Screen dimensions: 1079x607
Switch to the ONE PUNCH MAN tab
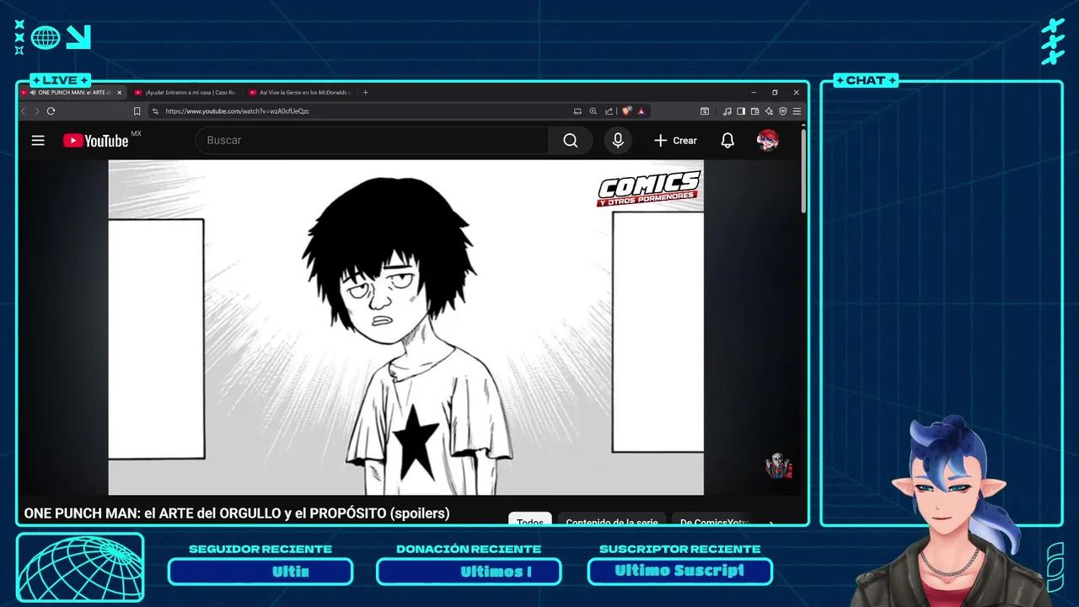pyautogui.click(x=73, y=93)
